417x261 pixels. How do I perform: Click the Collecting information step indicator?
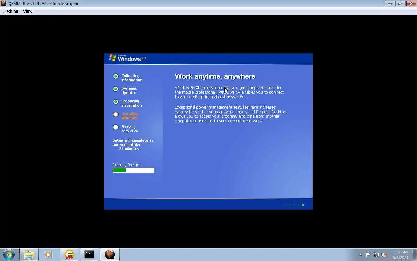tap(115, 76)
